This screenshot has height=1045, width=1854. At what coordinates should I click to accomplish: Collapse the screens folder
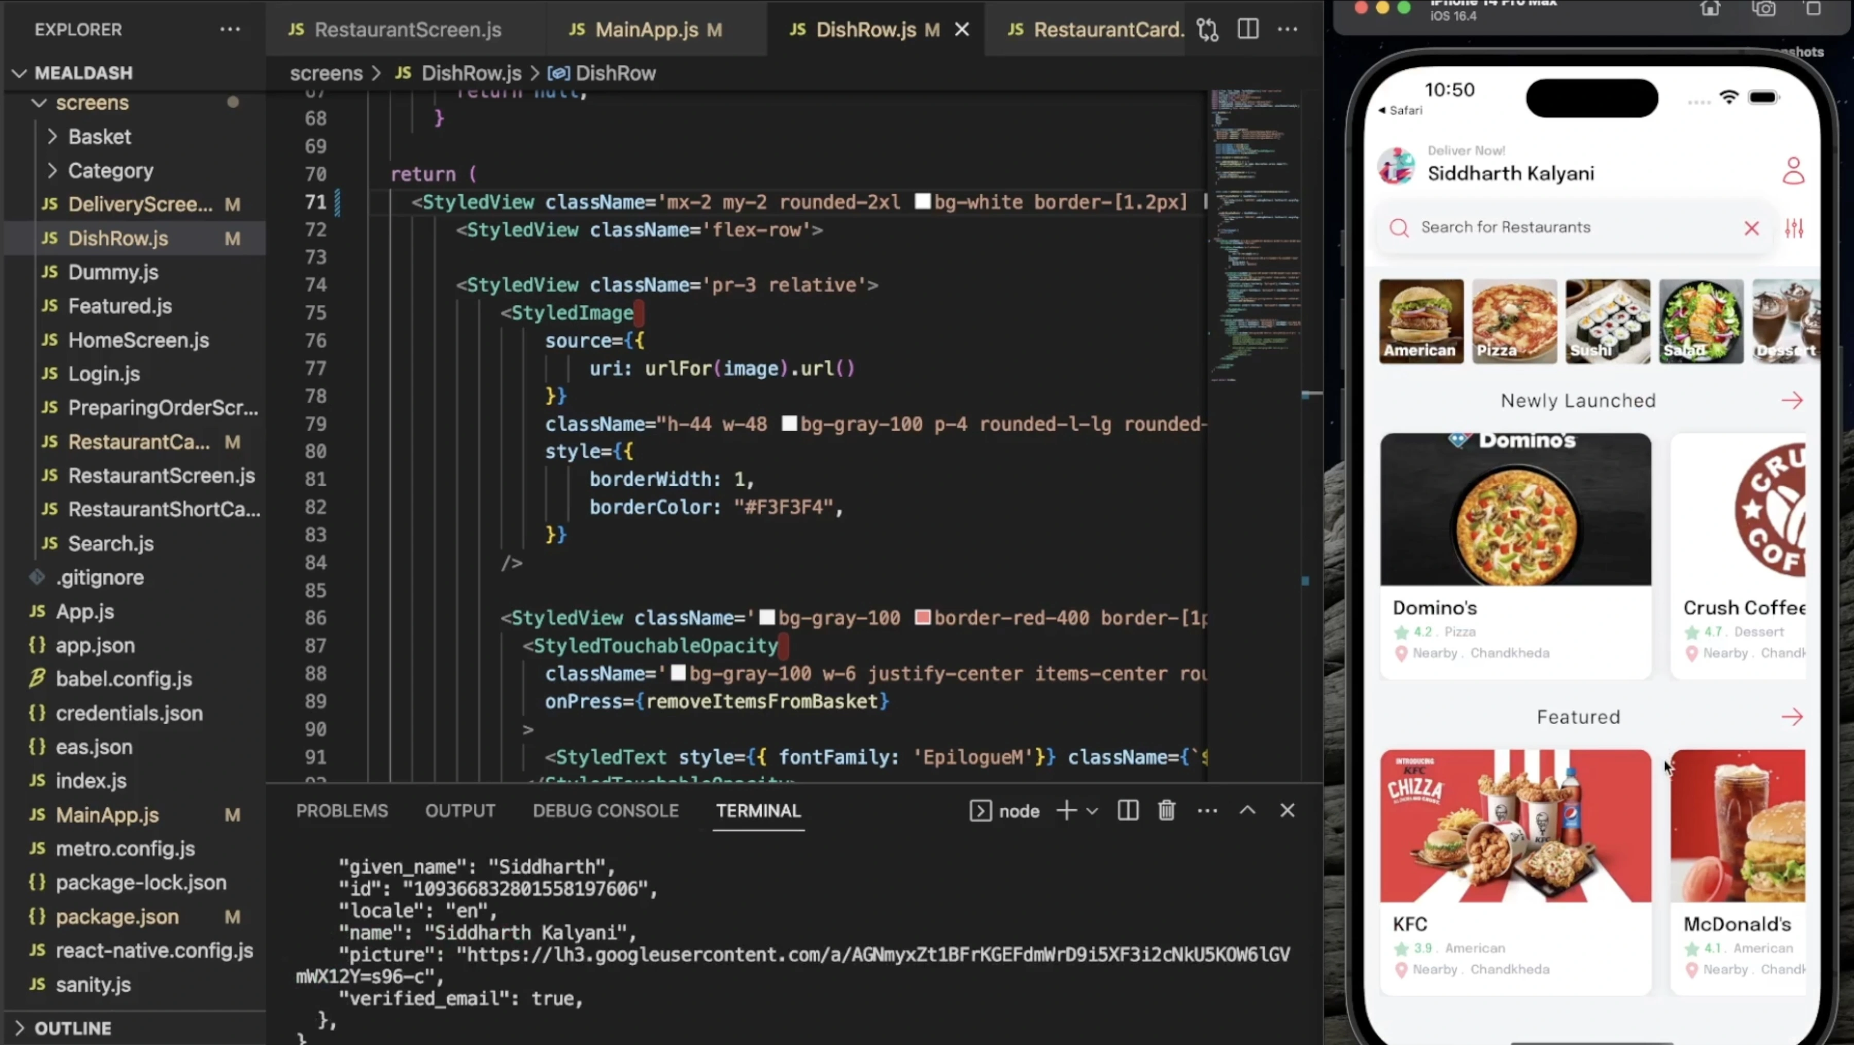(38, 103)
